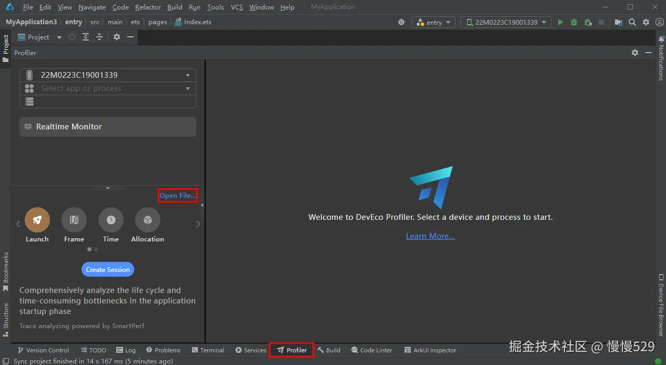The image size is (666, 365).
Task: Select the Allocation template icon
Action: [x=148, y=220]
